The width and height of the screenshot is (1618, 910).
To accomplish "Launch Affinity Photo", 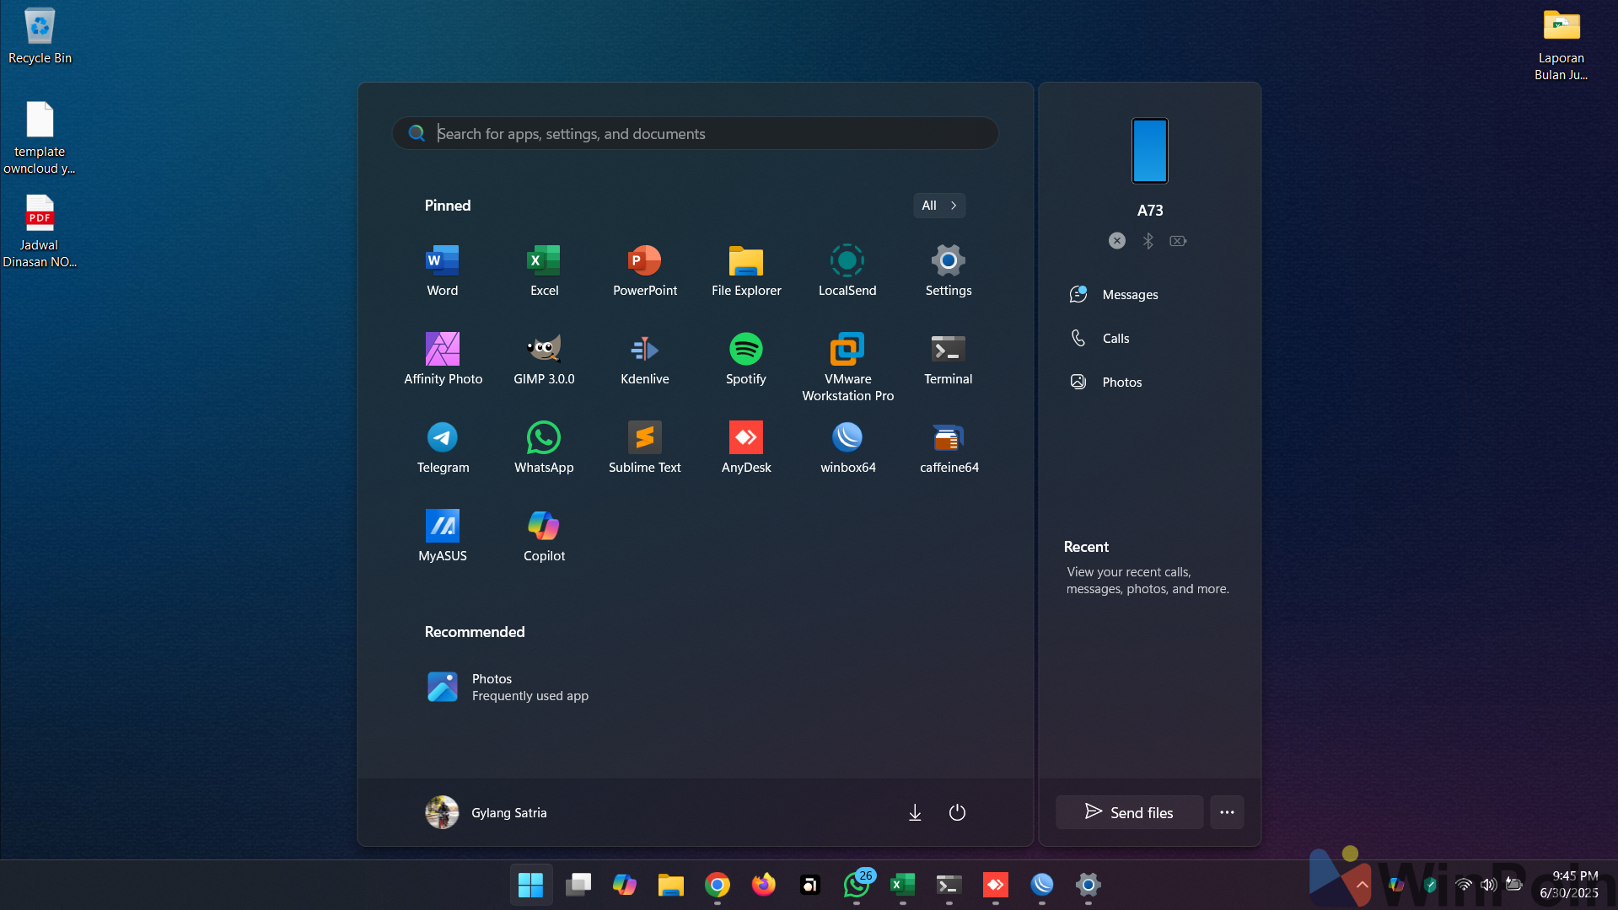I will [443, 359].
